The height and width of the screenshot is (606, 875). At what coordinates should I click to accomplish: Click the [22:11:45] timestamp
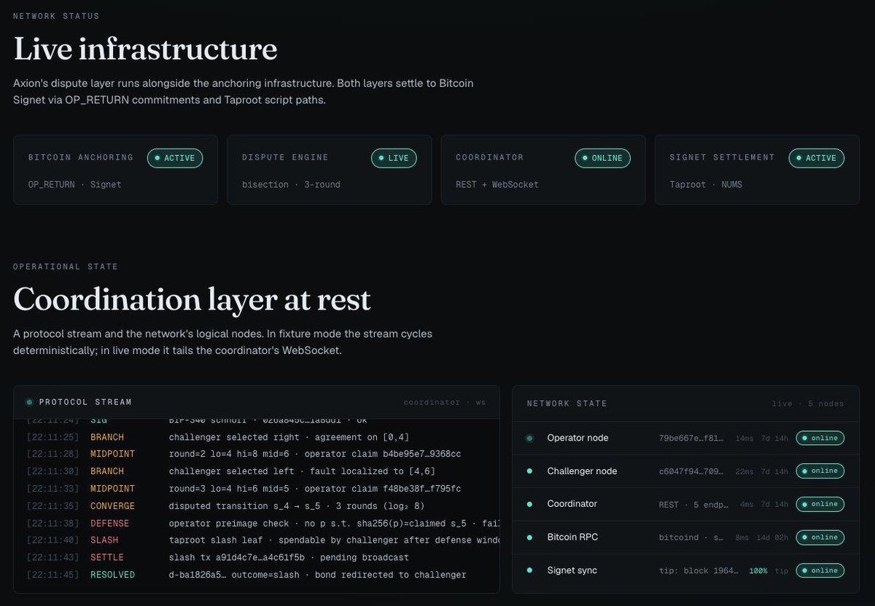(53, 575)
